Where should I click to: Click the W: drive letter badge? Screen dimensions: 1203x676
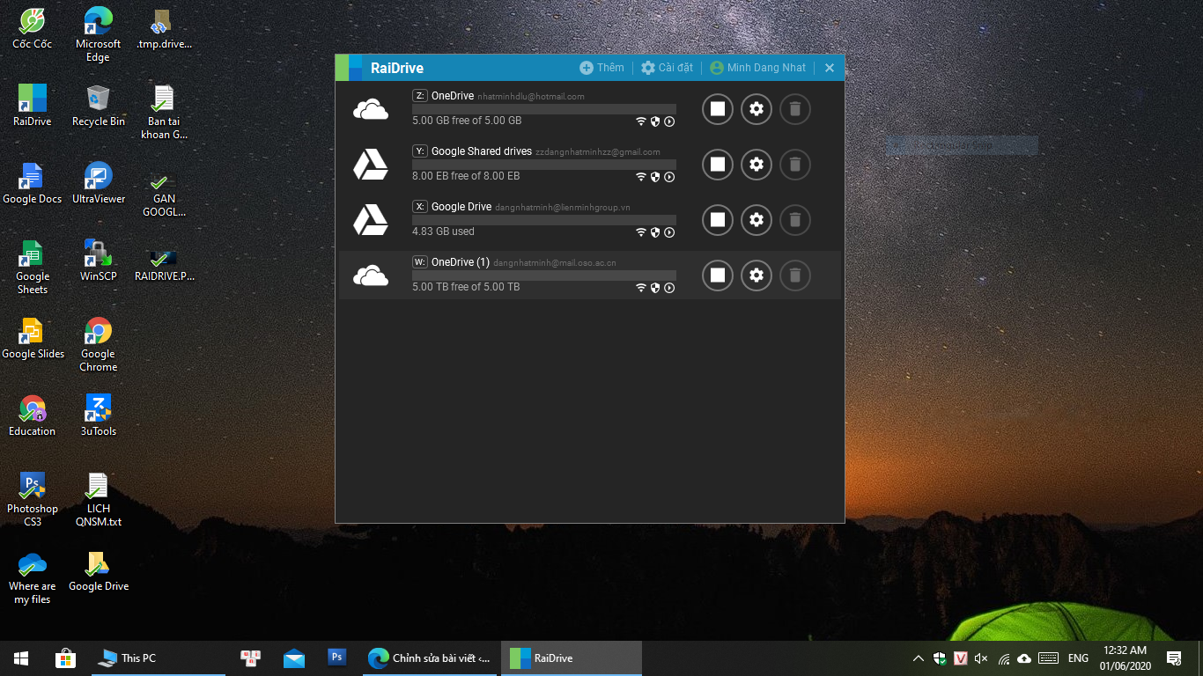click(420, 262)
